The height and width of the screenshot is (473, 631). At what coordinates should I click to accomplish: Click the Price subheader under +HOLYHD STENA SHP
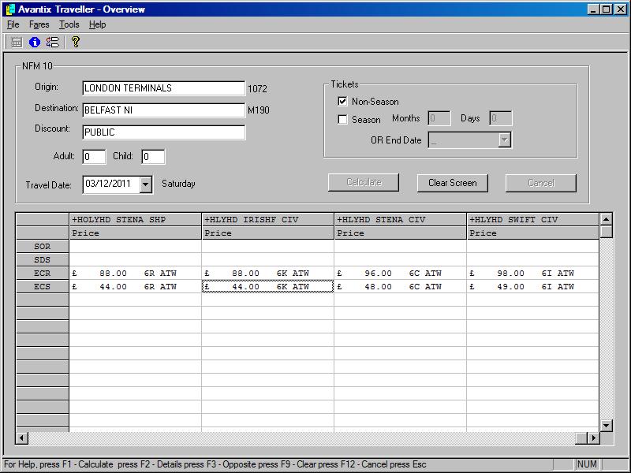click(135, 233)
